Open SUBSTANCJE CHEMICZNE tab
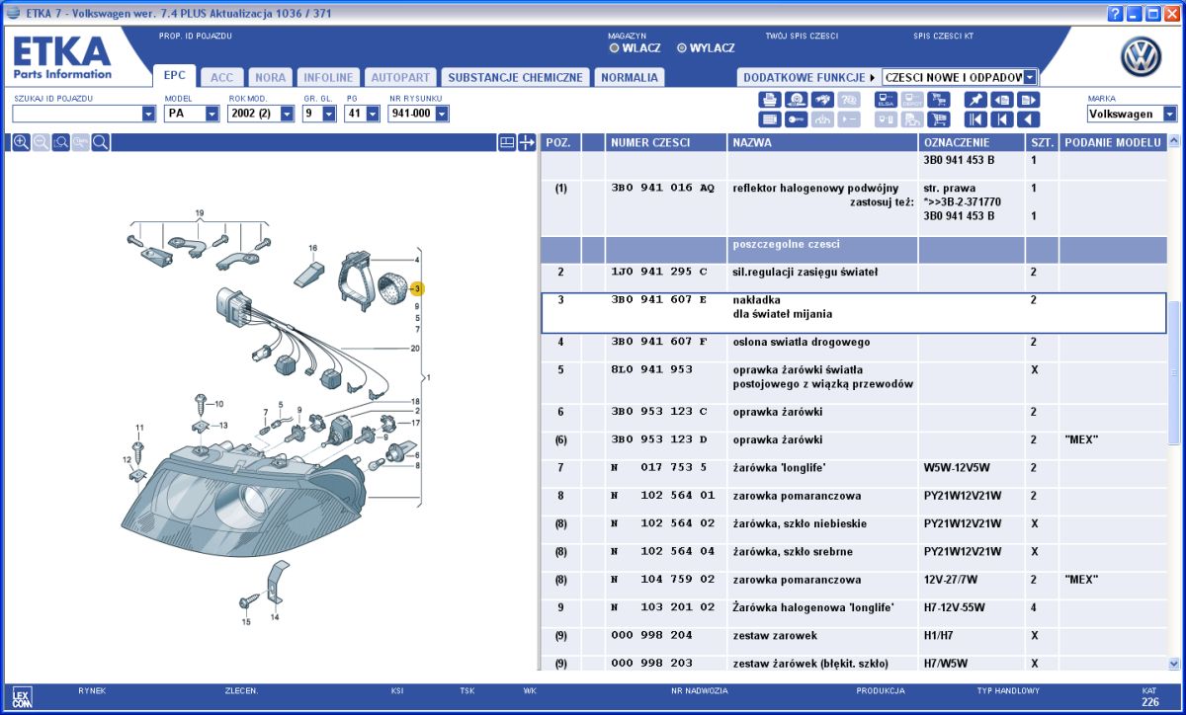 coord(515,77)
